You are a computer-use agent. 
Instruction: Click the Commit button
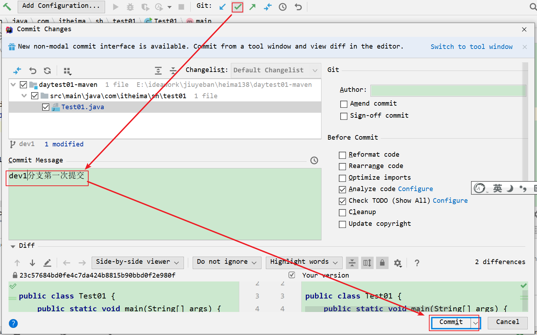[451, 322]
